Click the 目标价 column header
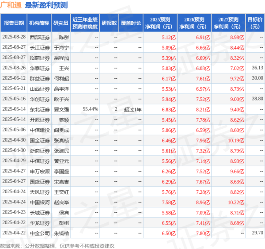The width and height of the screenshot is (265, 249). pyautogui.click(x=255, y=23)
